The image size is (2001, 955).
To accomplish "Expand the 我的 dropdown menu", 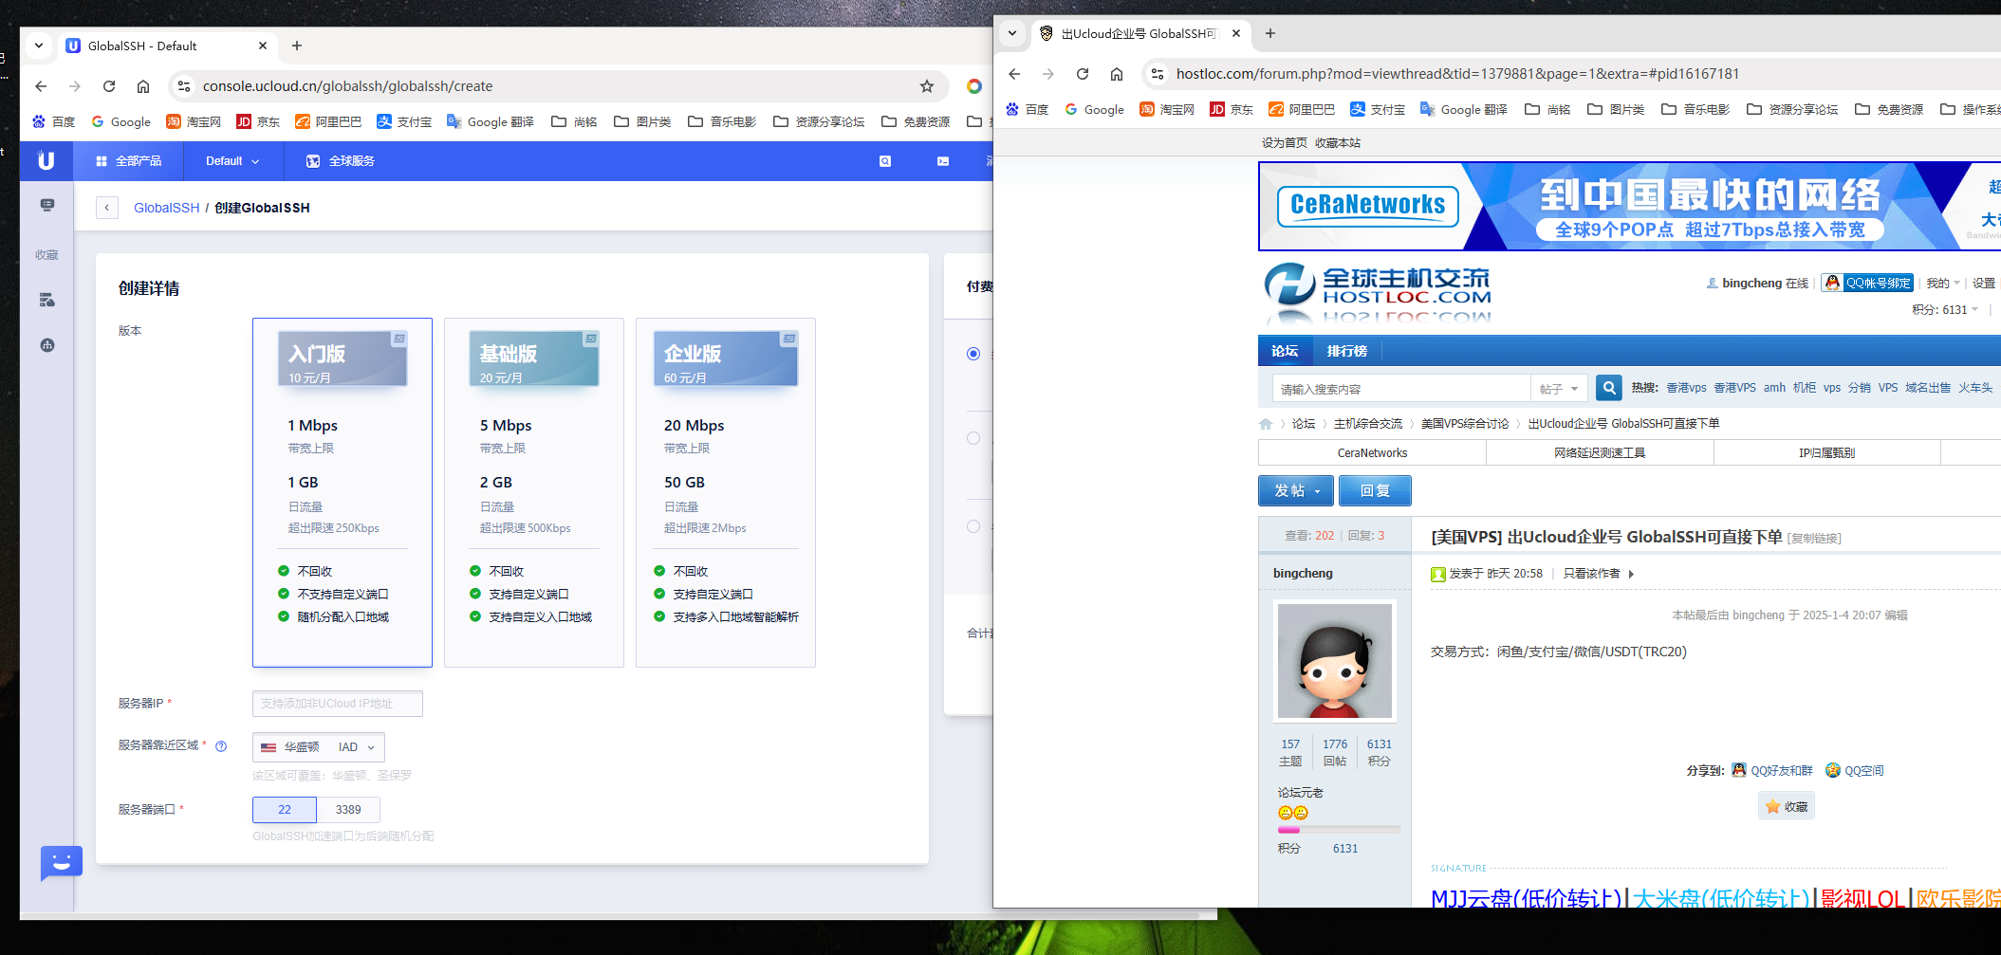I will pyautogui.click(x=1942, y=283).
